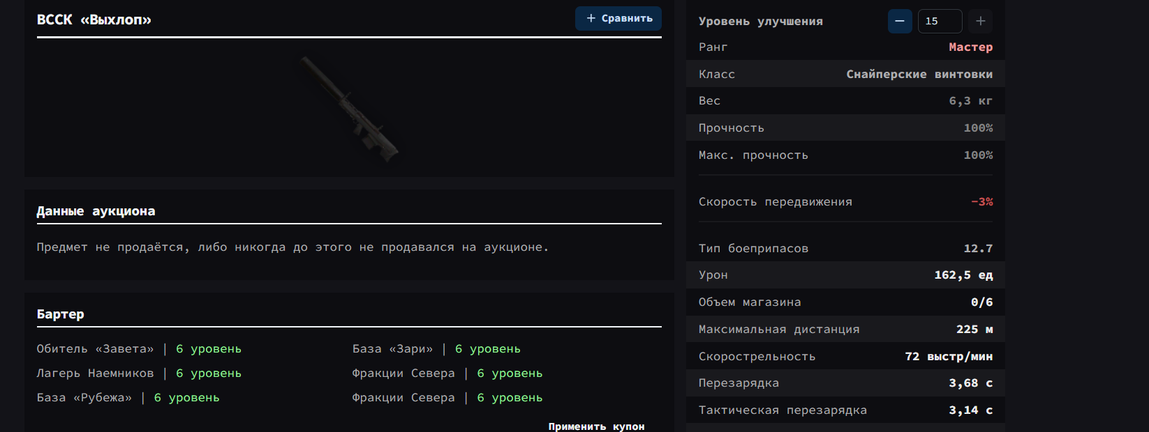Click class value «Снайперские винтовки»

[x=919, y=75]
